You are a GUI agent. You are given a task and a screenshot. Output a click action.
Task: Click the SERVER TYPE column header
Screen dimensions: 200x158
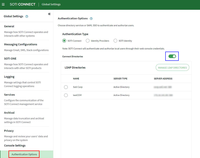coord(120,79)
